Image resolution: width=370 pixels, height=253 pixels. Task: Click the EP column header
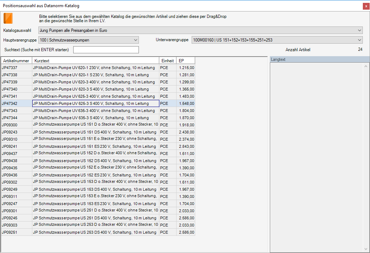[186, 61]
